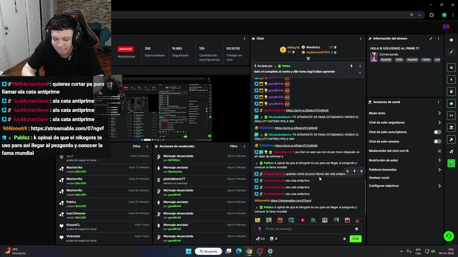Image resolution: width=458 pixels, height=257 pixels.
Task: Unpin the pinned message via pin icon
Action: (351, 66)
